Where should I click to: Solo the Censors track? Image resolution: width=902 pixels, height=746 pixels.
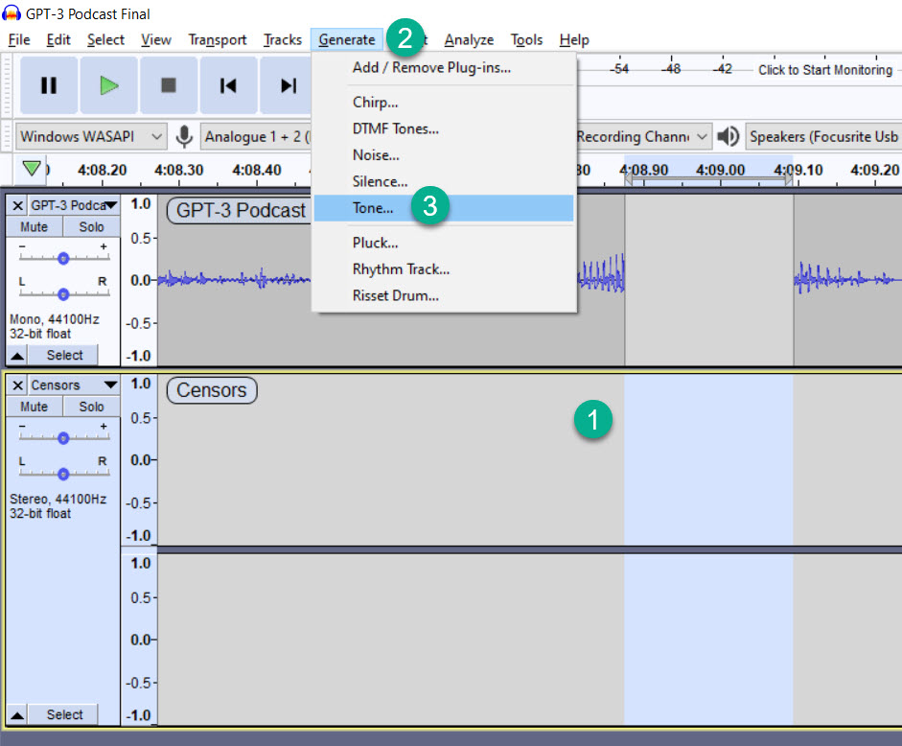coord(91,407)
